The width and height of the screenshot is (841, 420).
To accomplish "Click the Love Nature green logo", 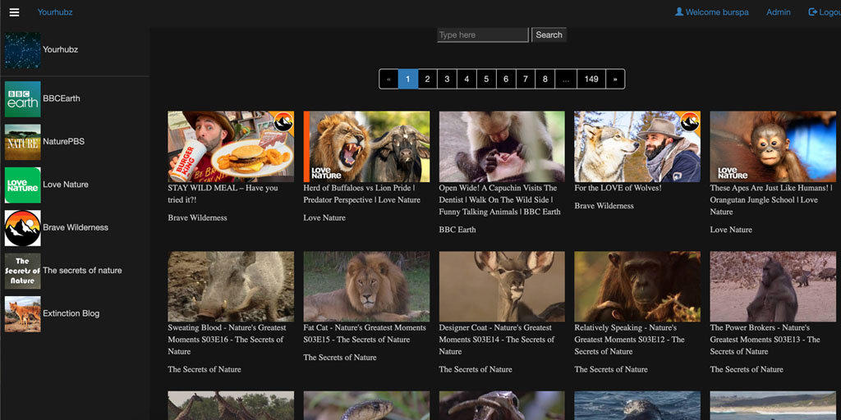I will (x=23, y=185).
